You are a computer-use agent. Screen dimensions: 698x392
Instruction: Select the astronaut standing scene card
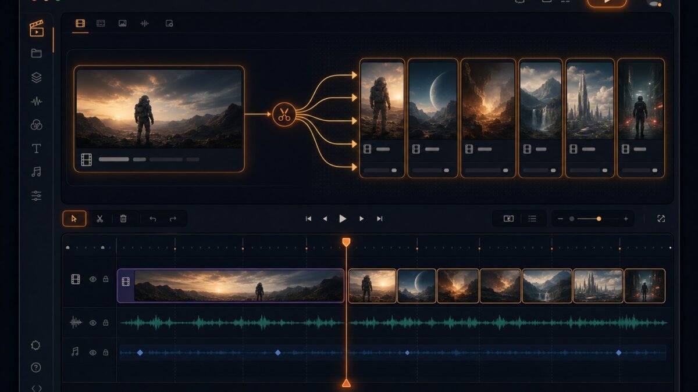(x=382, y=118)
